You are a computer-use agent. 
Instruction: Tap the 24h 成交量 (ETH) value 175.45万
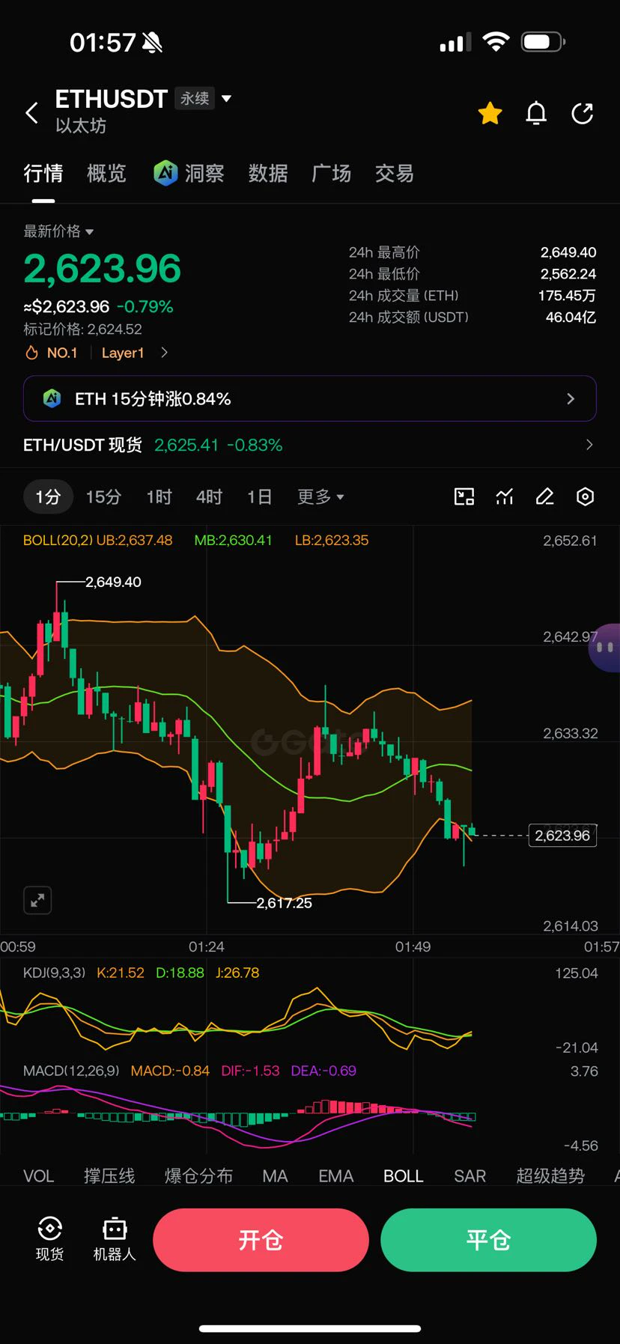(x=567, y=296)
